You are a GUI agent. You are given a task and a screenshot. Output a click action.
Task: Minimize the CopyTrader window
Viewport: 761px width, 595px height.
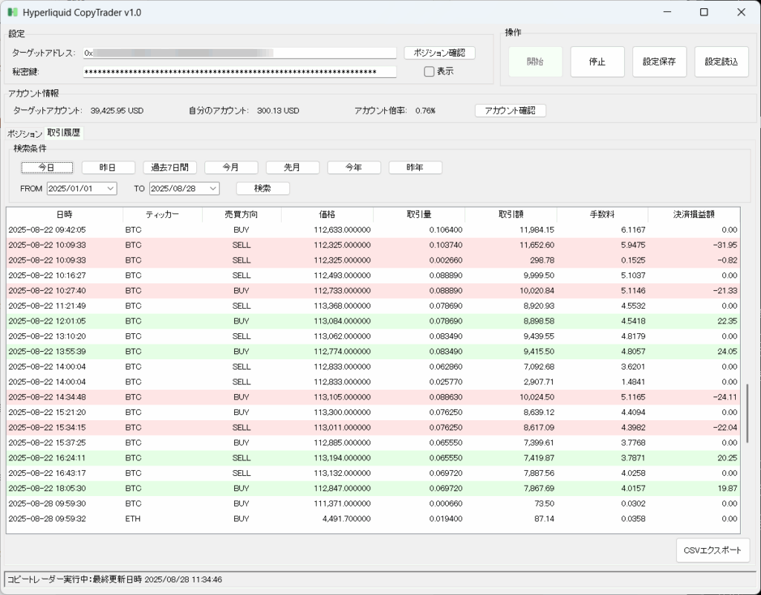(667, 12)
